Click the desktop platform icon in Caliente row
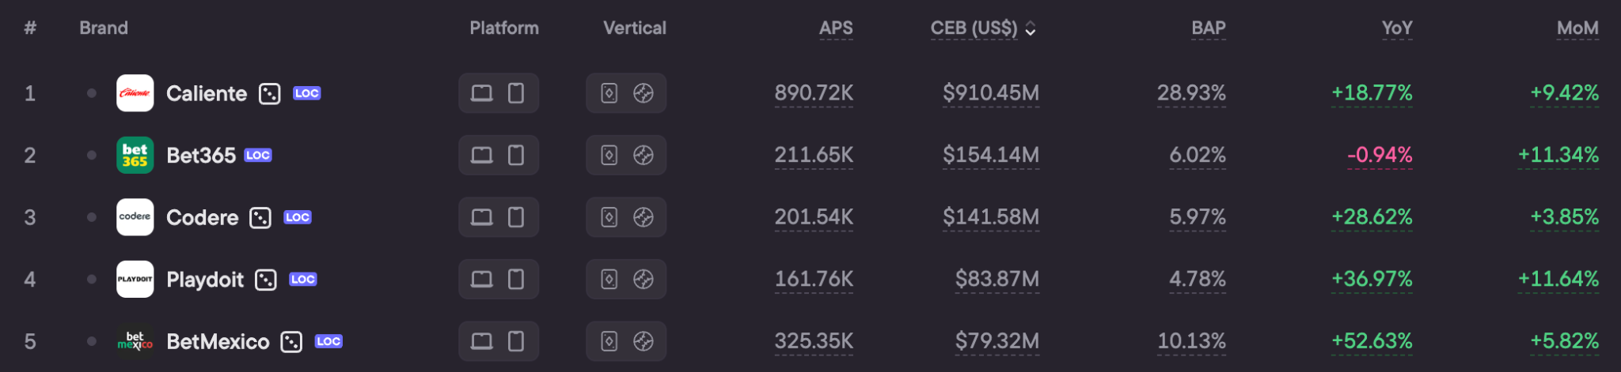This screenshot has width=1621, height=372. click(x=481, y=93)
